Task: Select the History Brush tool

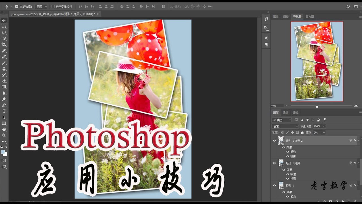Action: point(4,75)
